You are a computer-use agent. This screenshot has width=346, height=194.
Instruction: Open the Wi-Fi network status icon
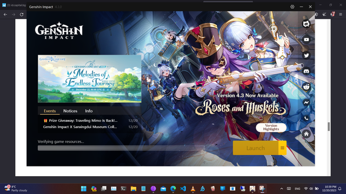pyautogui.click(x=306, y=189)
